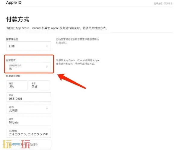
Task: Click the chevron in the 日本 country selector
Action: coord(47,46)
